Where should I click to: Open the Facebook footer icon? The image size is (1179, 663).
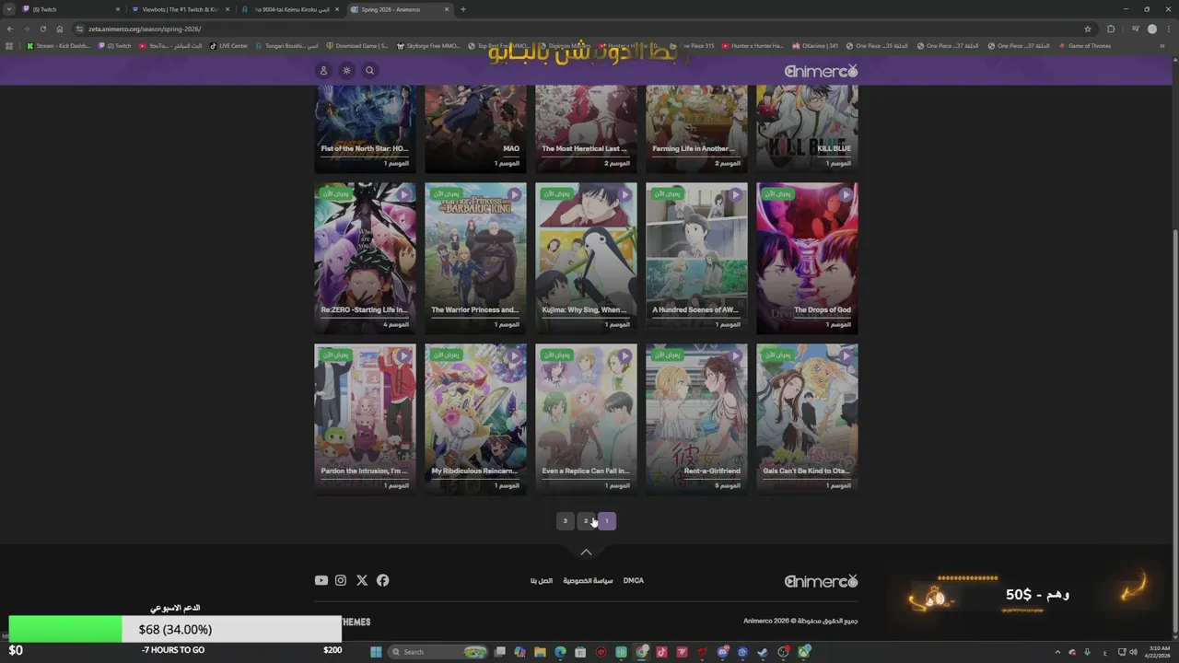coord(382,580)
